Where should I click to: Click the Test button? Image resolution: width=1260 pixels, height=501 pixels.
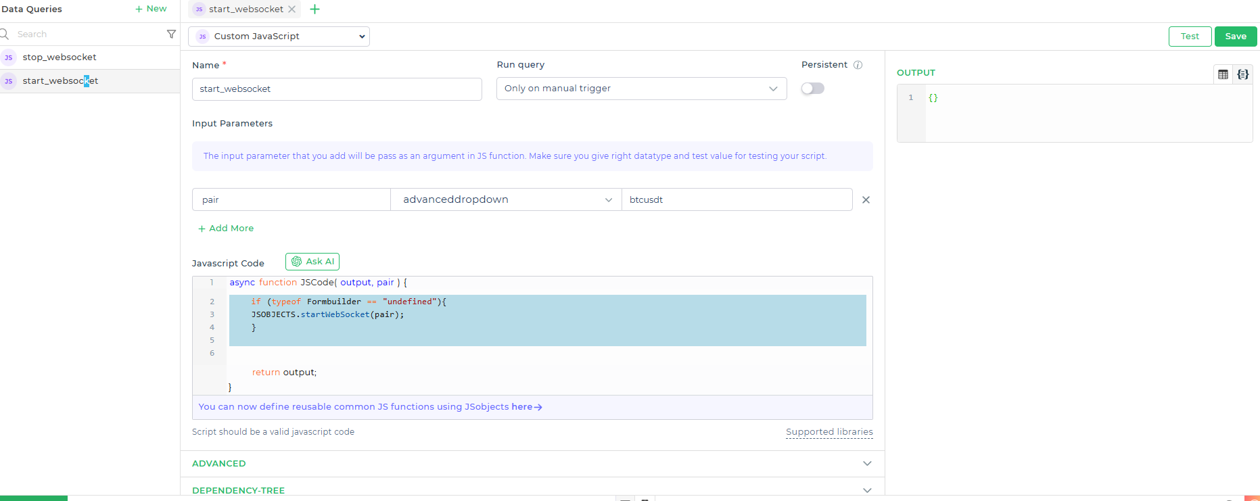(x=1190, y=37)
